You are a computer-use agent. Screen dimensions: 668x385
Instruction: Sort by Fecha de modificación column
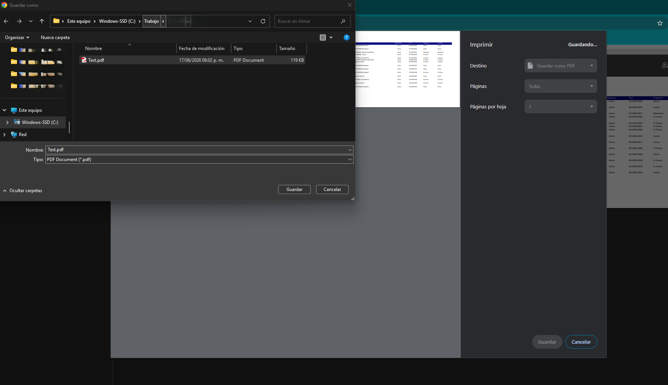tap(202, 49)
